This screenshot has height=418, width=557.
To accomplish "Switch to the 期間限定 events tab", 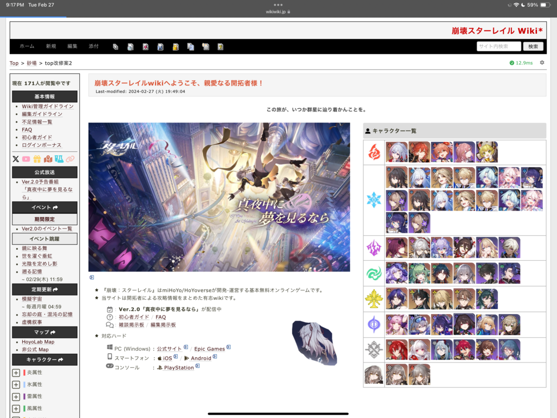I will pyautogui.click(x=45, y=219).
